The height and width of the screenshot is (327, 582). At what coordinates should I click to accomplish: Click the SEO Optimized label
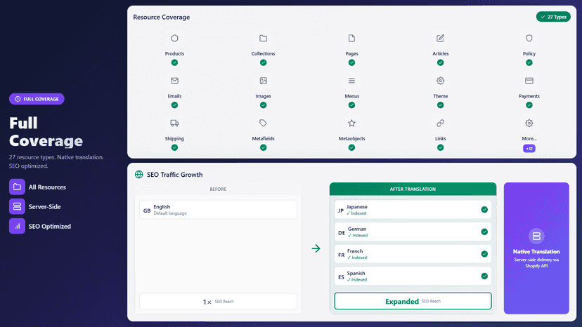pyautogui.click(x=50, y=227)
